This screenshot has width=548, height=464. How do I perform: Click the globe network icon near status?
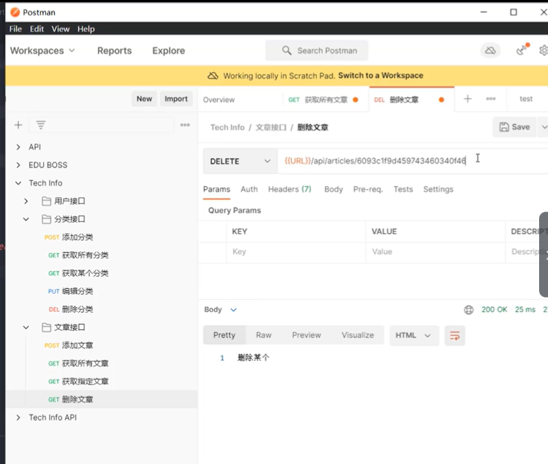(469, 310)
